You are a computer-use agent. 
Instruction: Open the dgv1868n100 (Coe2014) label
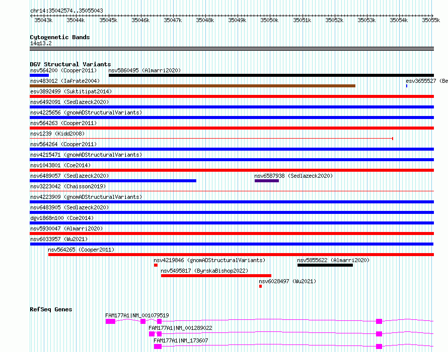[x=62, y=218]
